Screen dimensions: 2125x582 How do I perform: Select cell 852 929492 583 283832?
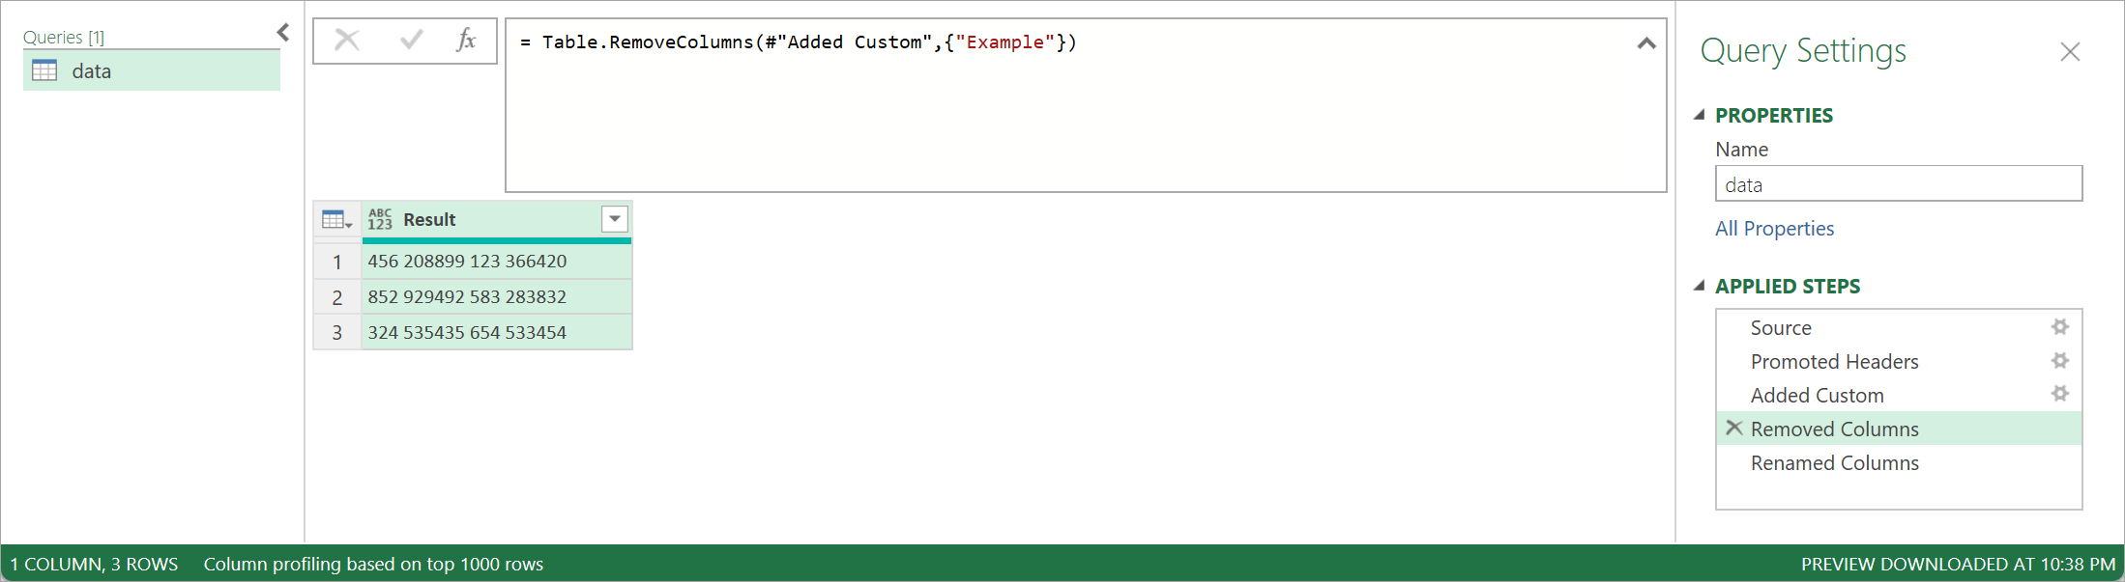pos(497,297)
